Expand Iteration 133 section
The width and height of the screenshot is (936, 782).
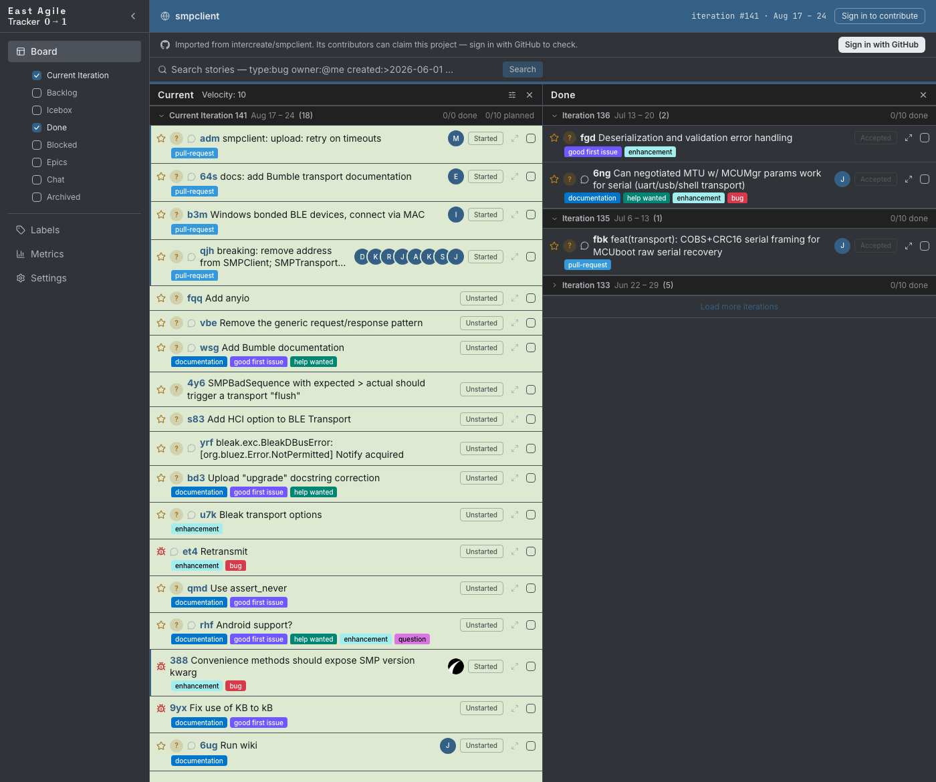(554, 285)
